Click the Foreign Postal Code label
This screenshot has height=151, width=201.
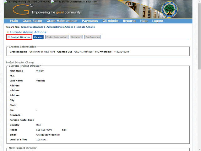coord(22,120)
